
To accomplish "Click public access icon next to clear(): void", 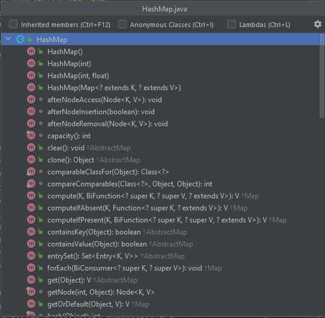I will click(40, 148).
